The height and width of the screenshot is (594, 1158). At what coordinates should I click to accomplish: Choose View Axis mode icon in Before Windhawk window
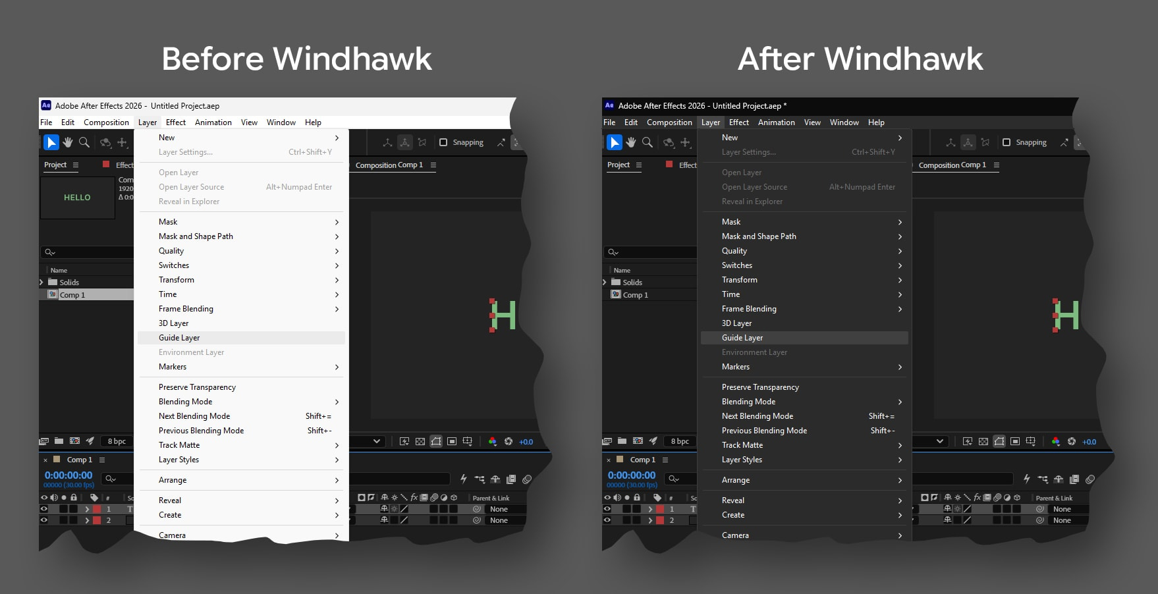422,142
